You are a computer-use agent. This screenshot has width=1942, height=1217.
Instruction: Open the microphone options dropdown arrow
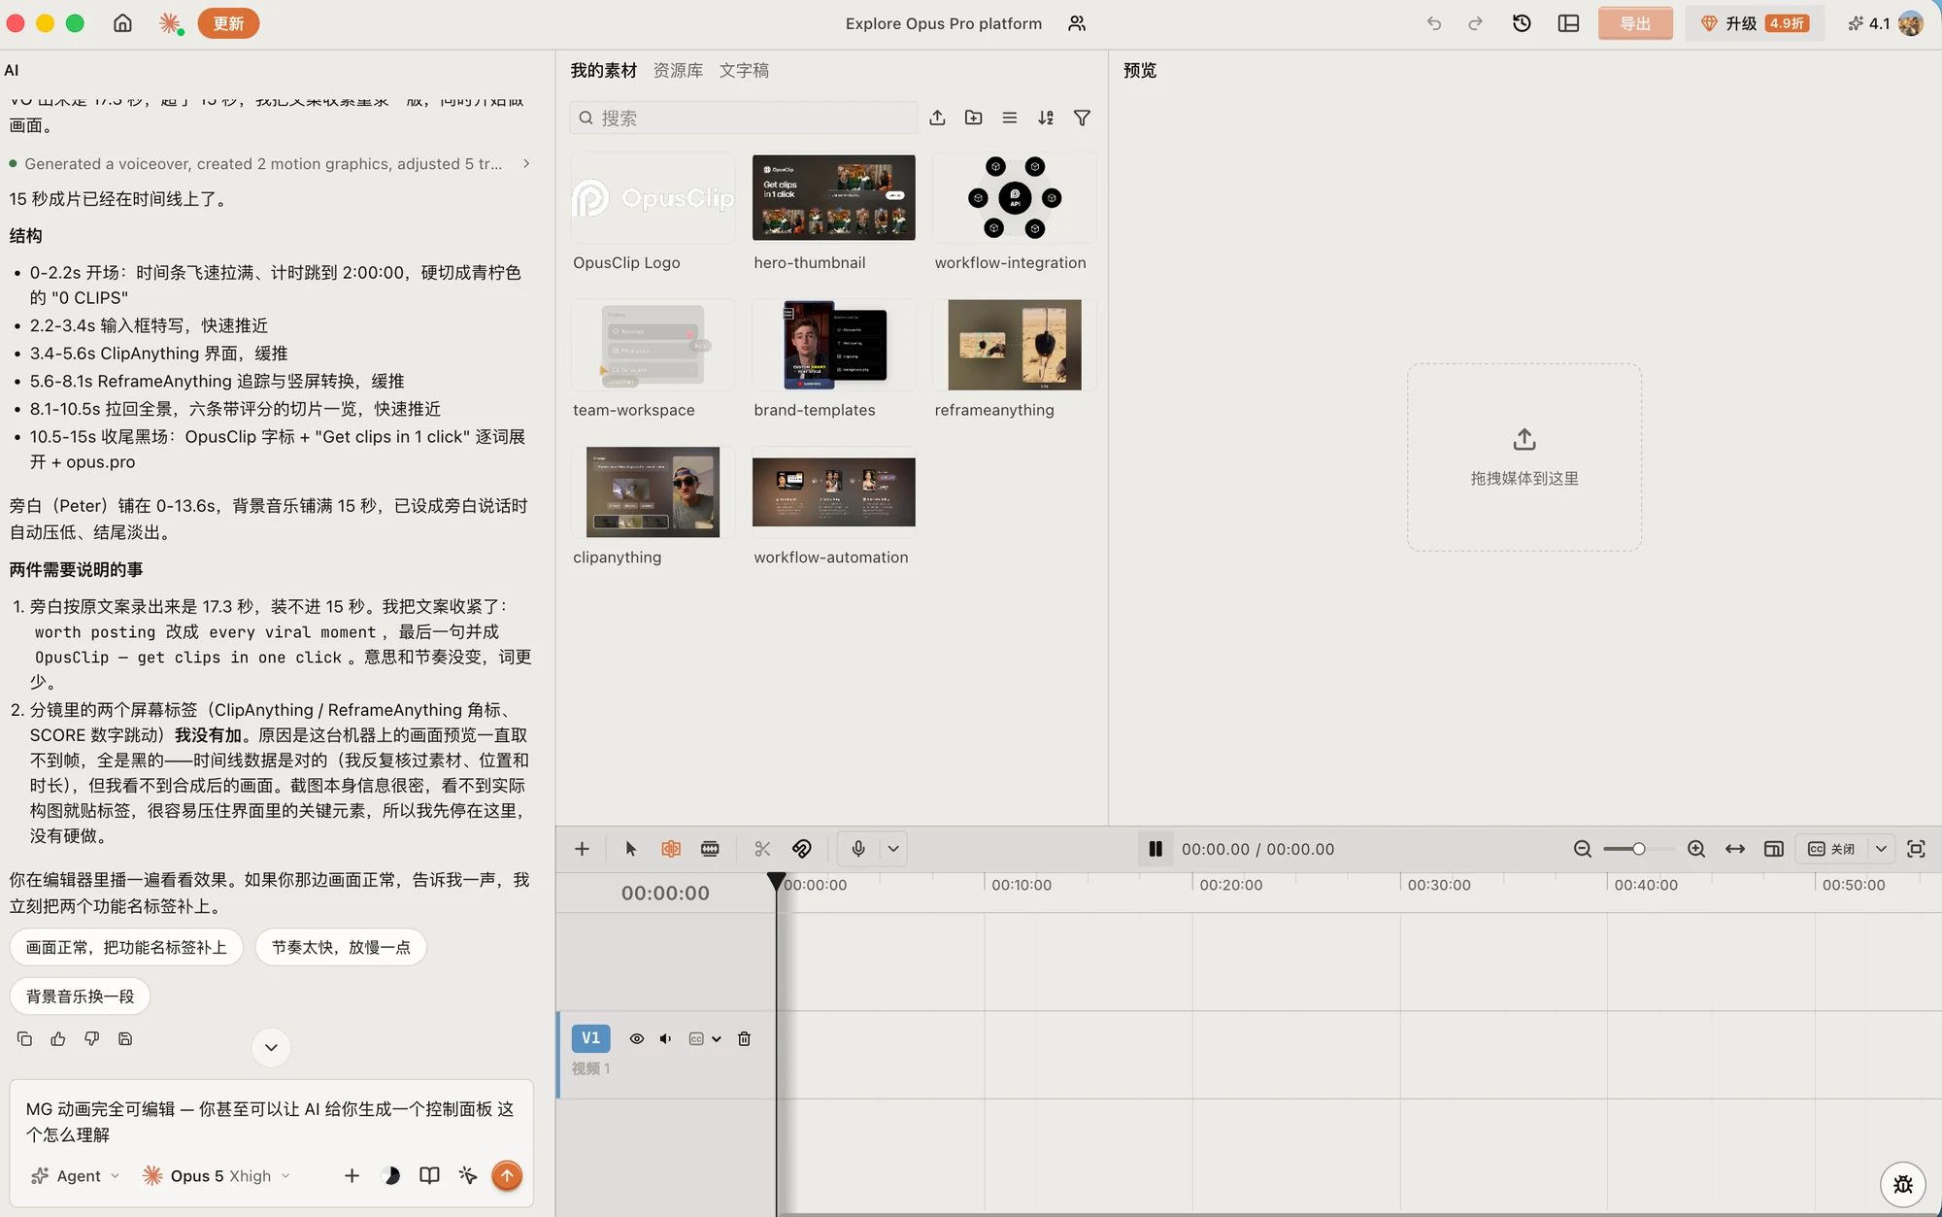893,849
